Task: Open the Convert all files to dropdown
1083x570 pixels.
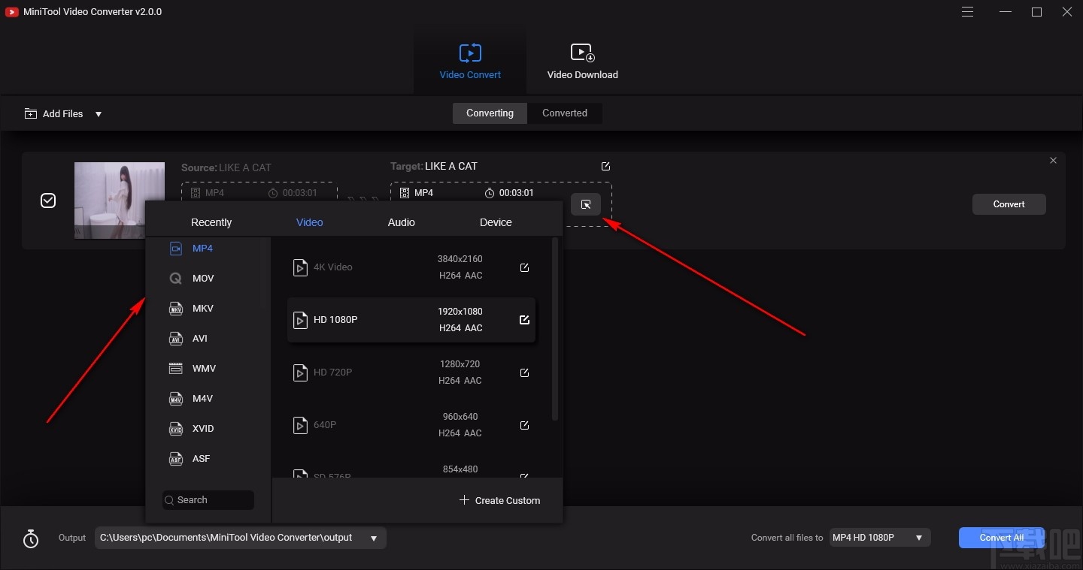Action: (880, 538)
